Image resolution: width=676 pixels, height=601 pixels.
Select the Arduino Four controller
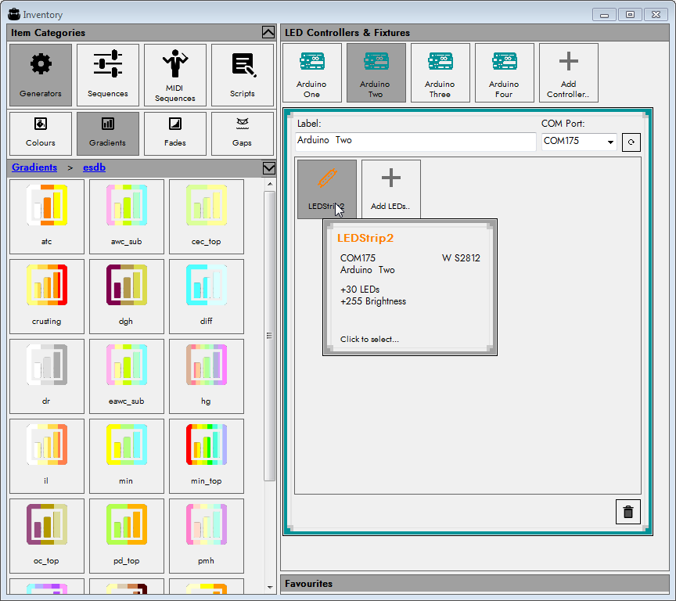click(505, 73)
